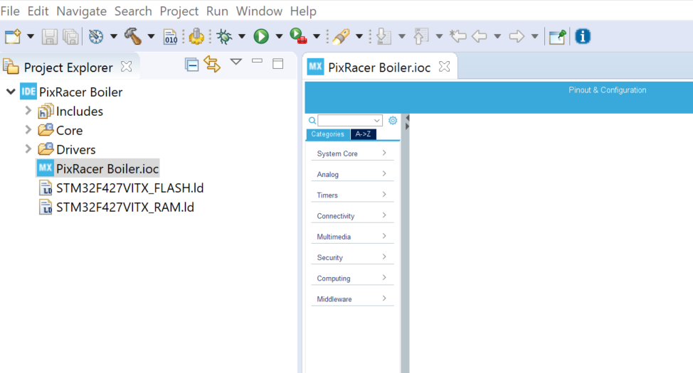693x373 pixels.
Task: Open the Search menu
Action: (x=133, y=11)
